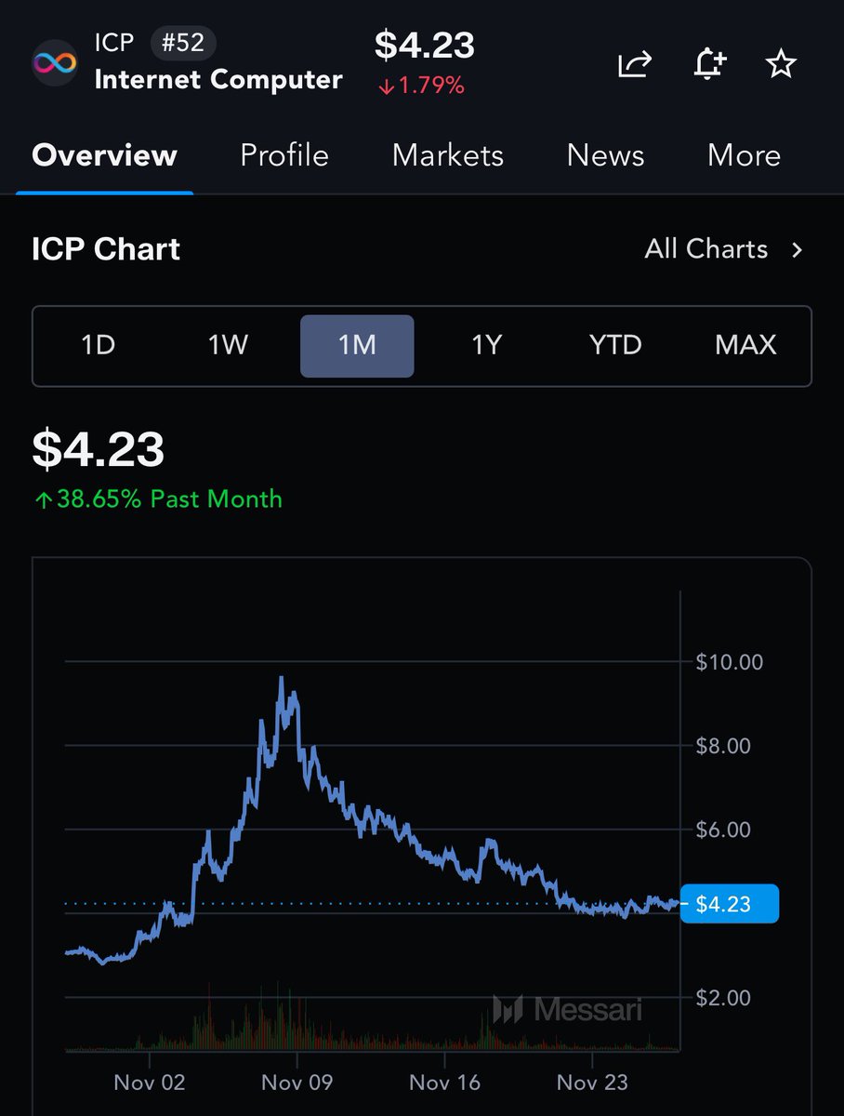The image size is (844, 1116).
Task: Tap the Nov 23 date label
Action: pyautogui.click(x=592, y=1083)
